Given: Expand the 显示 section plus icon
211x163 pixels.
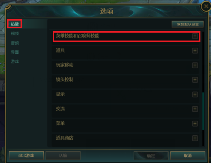Looking at the screenshot, I should click(195, 94).
